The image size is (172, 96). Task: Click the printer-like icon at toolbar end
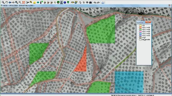[103, 2]
